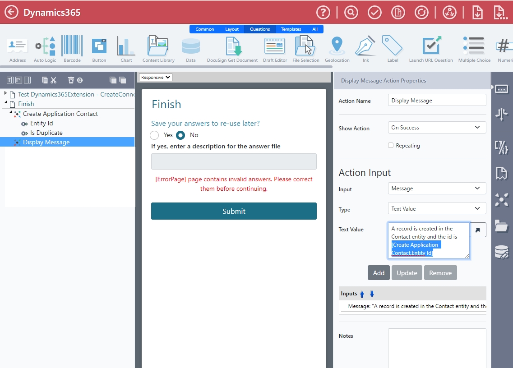The height and width of the screenshot is (368, 513).
Task: Expand the Test Dynamics365Extension tree node
Action: click(x=5, y=93)
